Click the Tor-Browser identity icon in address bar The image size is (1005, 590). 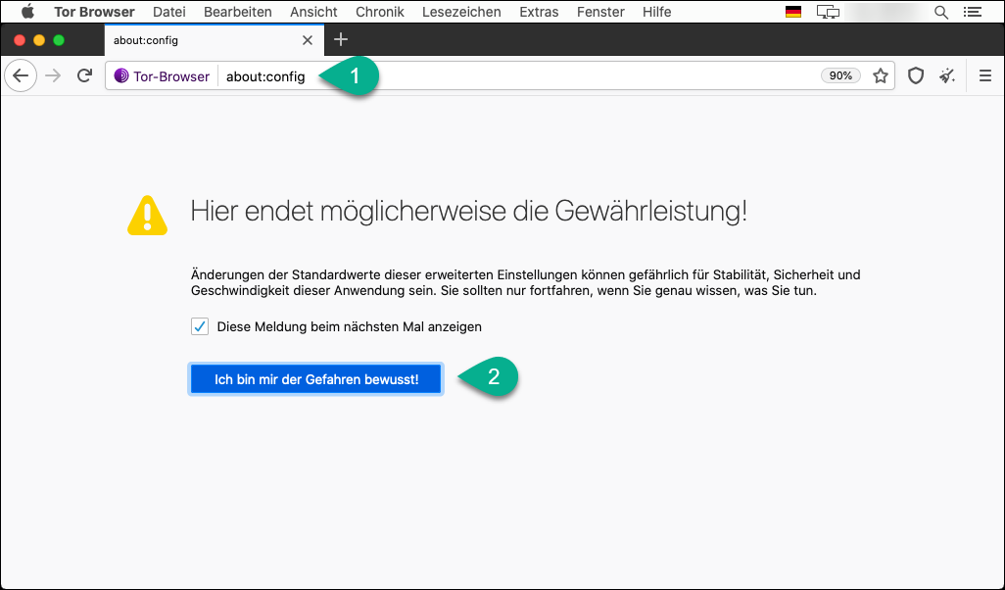coord(121,76)
